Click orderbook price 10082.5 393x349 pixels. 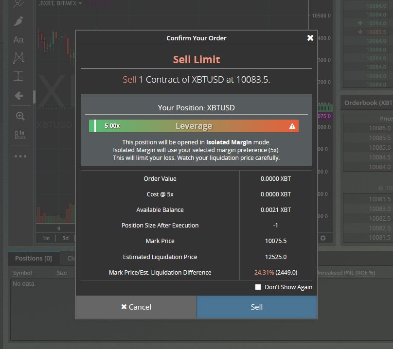coord(379,218)
